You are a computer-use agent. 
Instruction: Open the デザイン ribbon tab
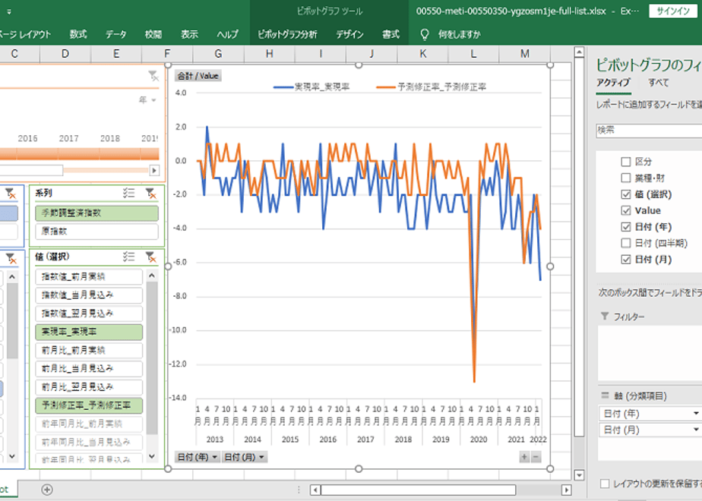tap(349, 34)
